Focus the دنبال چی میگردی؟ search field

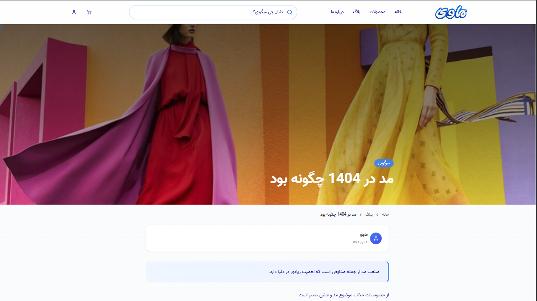pyautogui.click(x=213, y=12)
